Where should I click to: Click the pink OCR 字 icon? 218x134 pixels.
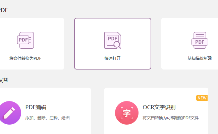(x=127, y=113)
